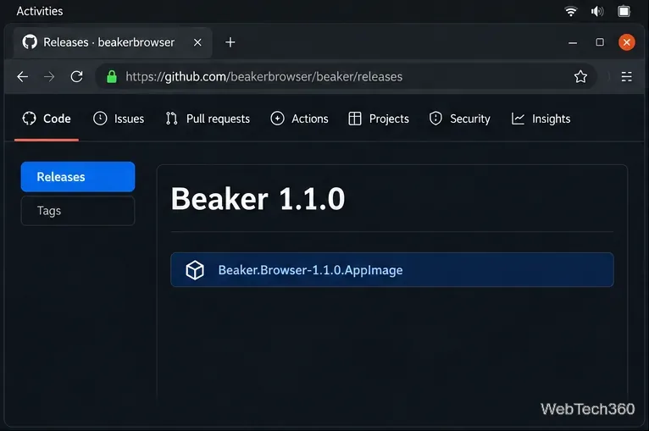
Task: Open the Insights tab
Action: click(541, 119)
